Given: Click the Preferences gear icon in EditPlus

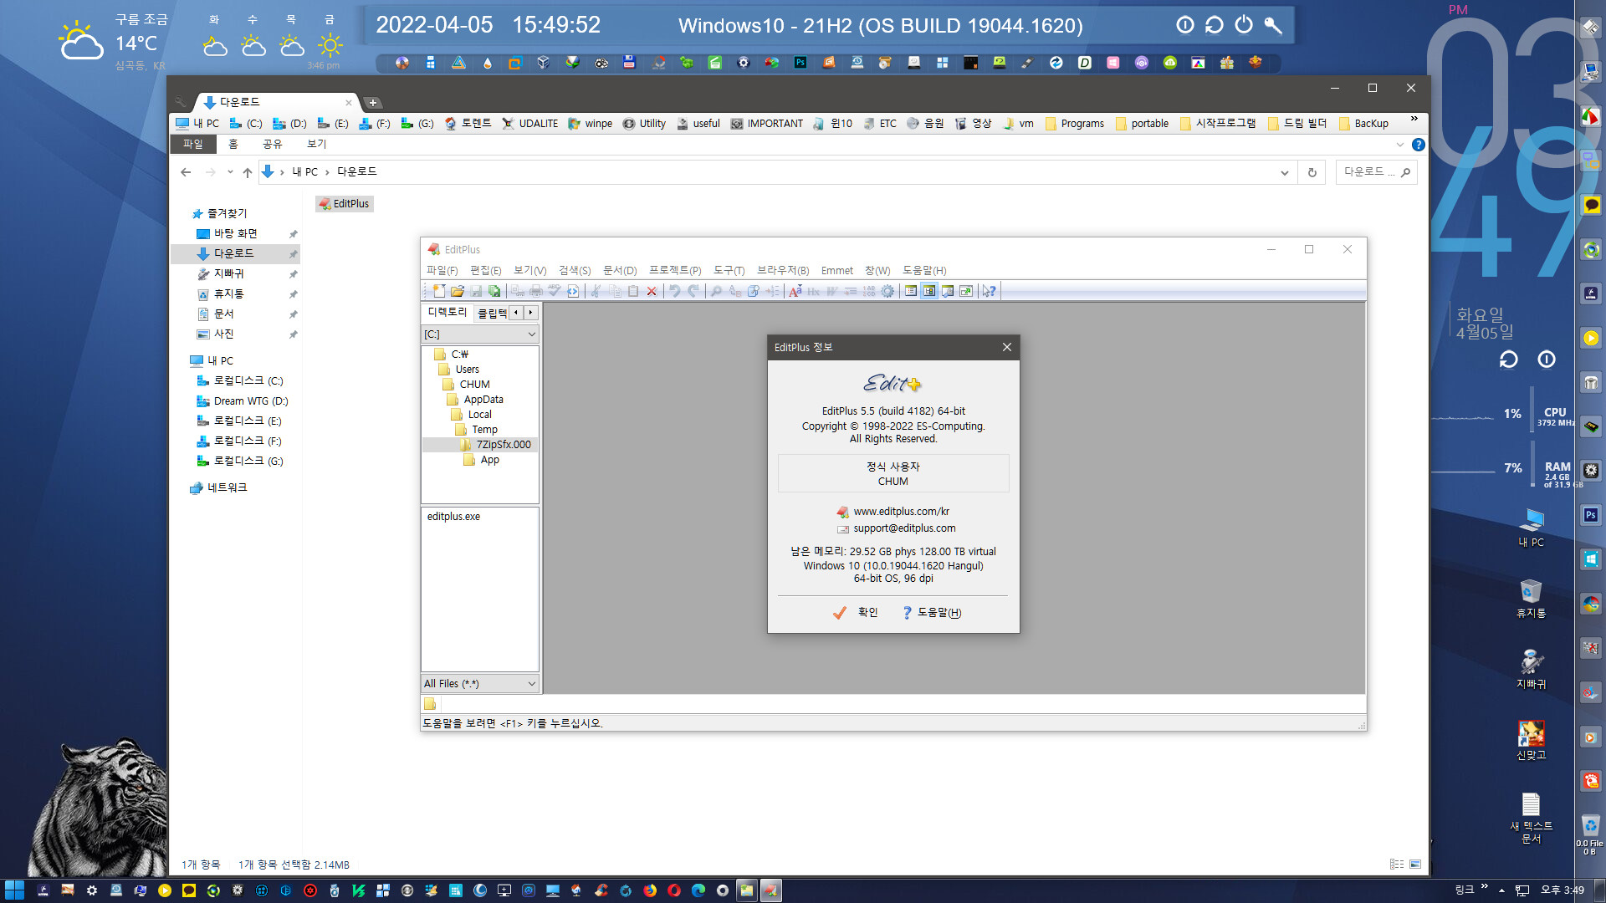Looking at the screenshot, I should (887, 291).
